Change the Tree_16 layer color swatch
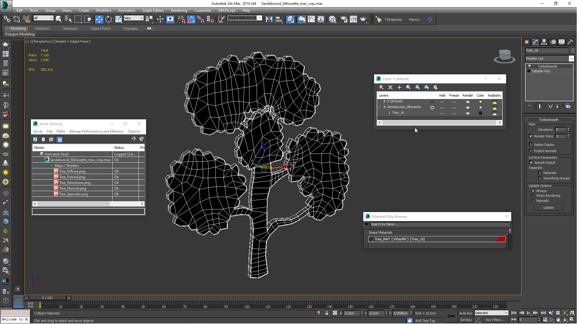577x324 pixels. click(x=480, y=113)
